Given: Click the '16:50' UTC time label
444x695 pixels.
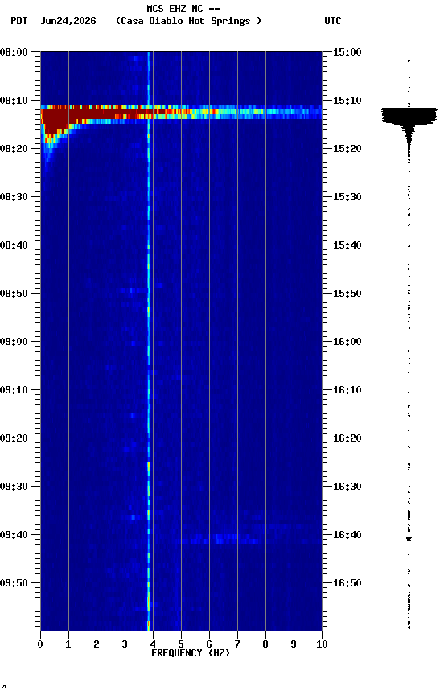Looking at the screenshot, I should 347,583.
